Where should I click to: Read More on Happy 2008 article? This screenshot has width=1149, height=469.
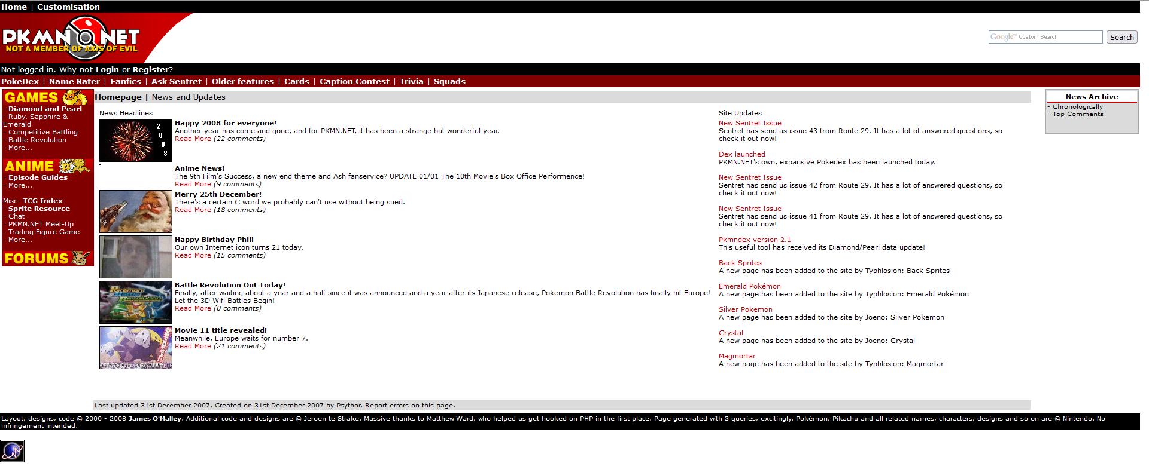click(x=193, y=139)
